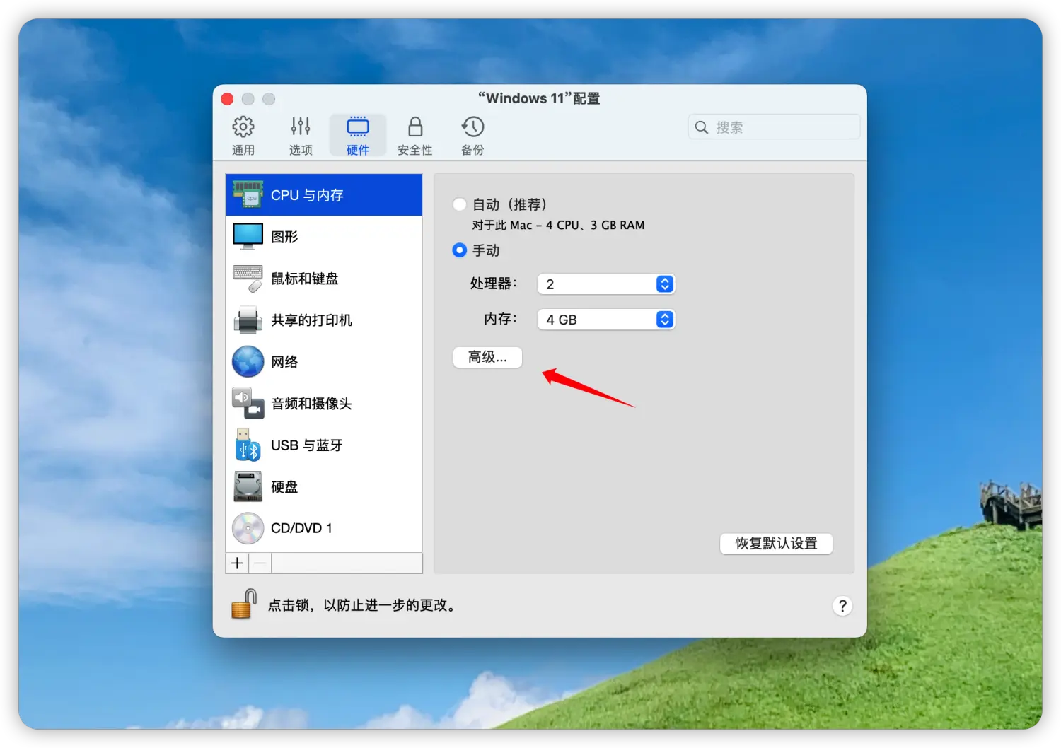Open the 内存 4 GB memory dropdown
This screenshot has width=1061, height=748.
[606, 320]
